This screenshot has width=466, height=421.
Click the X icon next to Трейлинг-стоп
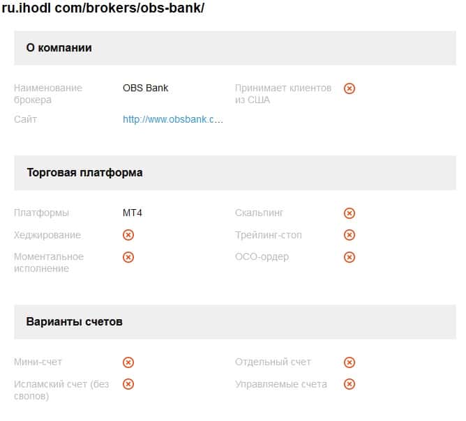tap(349, 235)
